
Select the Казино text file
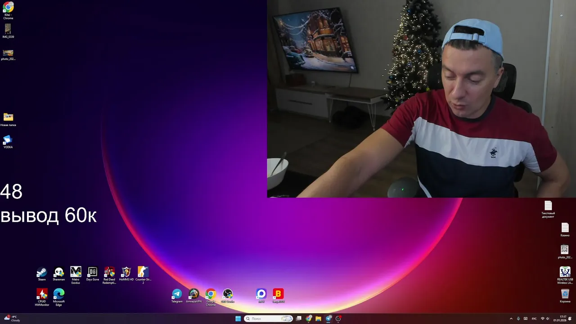[x=565, y=230]
